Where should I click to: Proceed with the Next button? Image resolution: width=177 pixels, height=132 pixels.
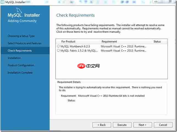coord(143,125)
